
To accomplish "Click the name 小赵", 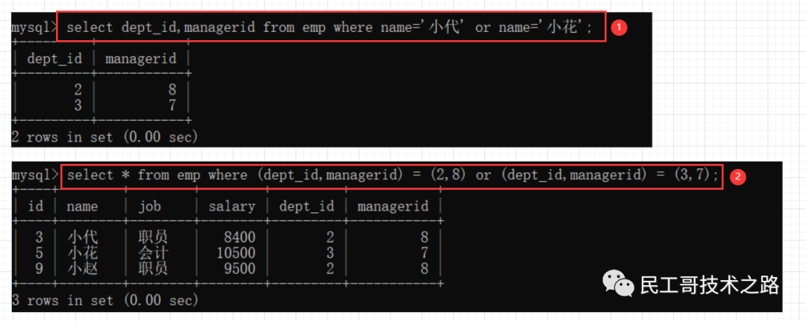I will [x=82, y=268].
